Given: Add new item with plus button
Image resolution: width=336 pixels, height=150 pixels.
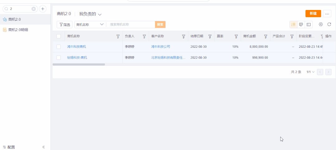Looking at the screenshot, I should point(43,9).
